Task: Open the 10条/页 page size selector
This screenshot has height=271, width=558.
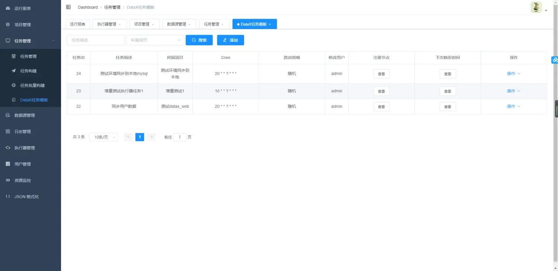Action: (x=103, y=137)
